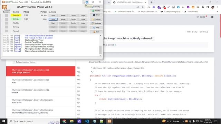Stop the Apache module
Viewport: 221px width, 124px height.
coord(53,15)
